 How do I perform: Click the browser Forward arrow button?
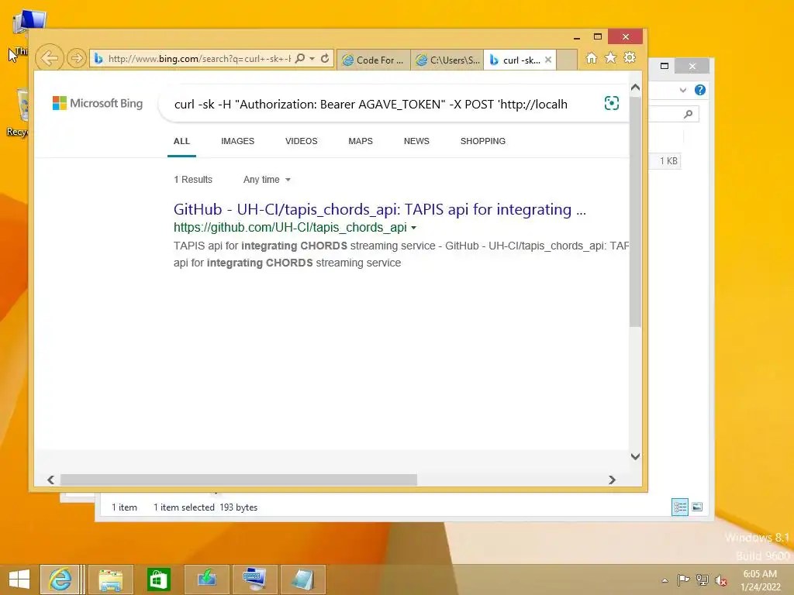77,58
